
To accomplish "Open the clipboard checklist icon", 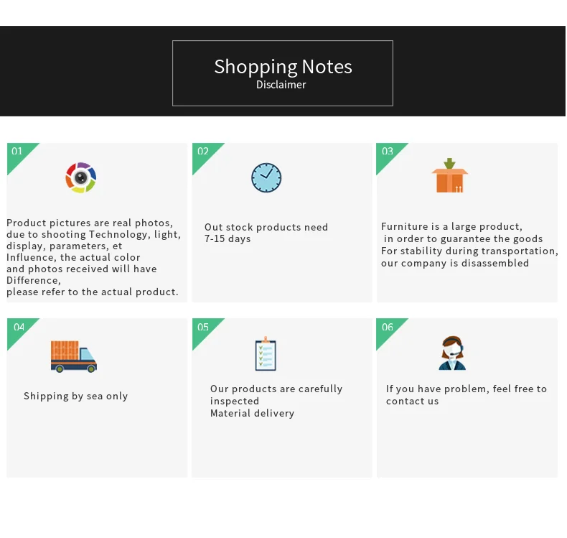I will (x=266, y=353).
